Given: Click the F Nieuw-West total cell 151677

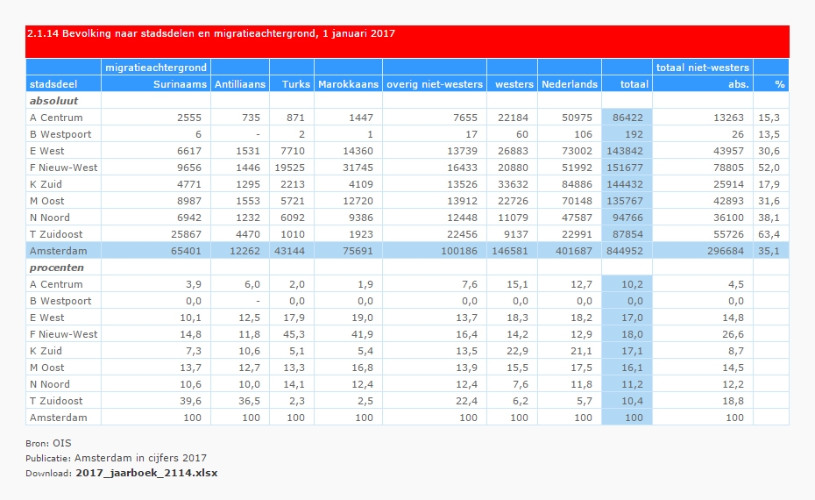Looking at the screenshot, I should pyautogui.click(x=627, y=168).
